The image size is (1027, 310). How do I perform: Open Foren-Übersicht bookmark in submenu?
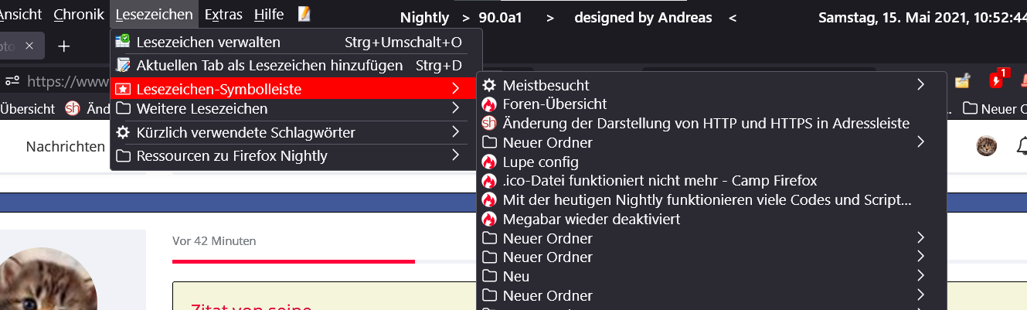554,104
